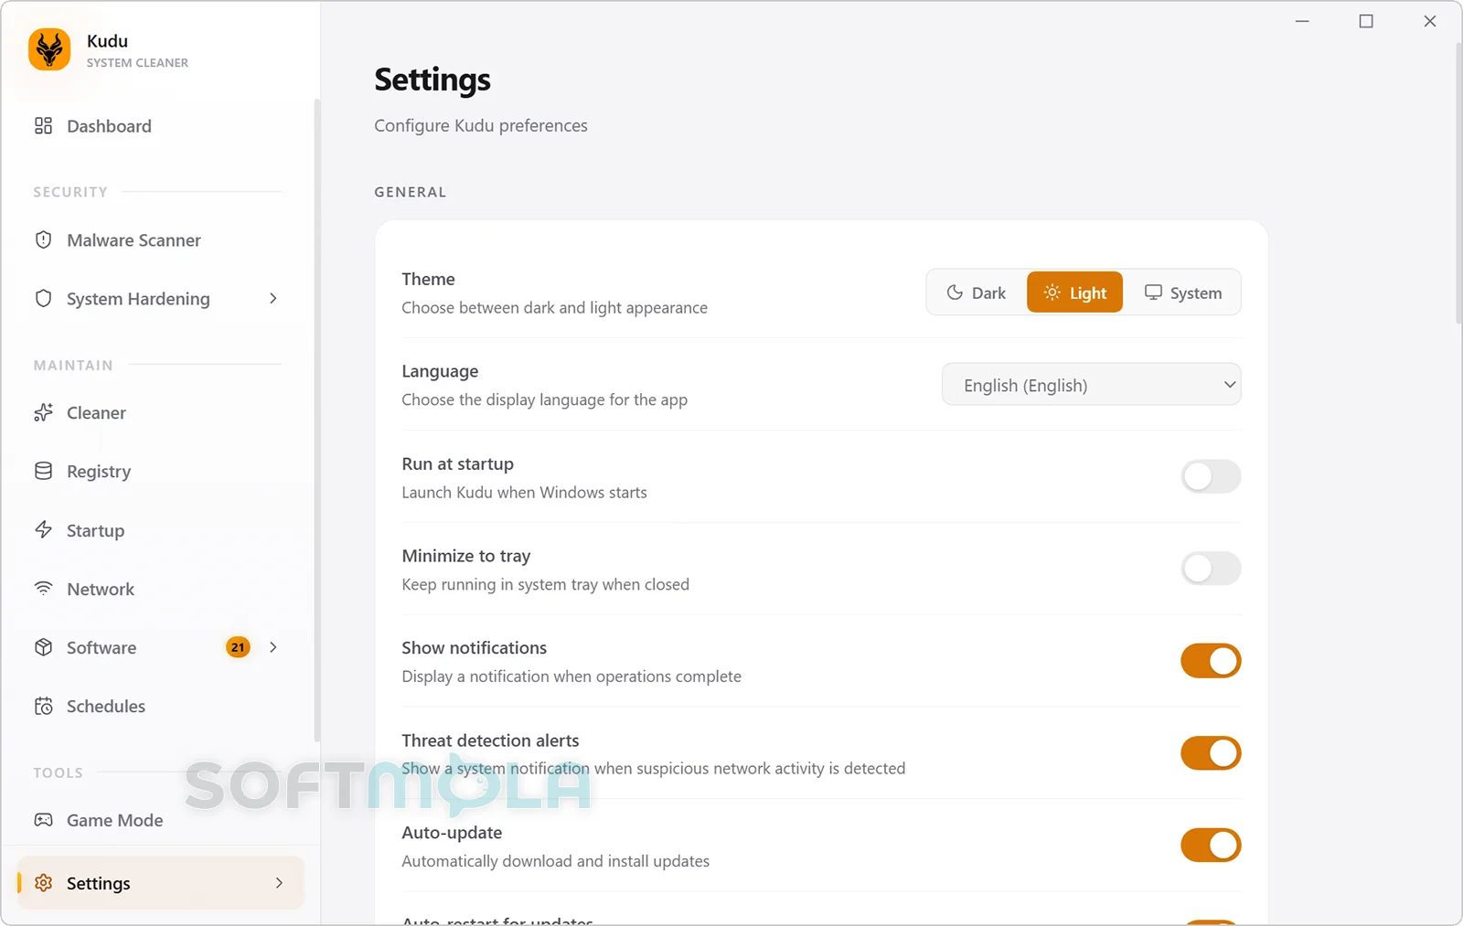
Task: Select the Dark theme option
Action: [977, 293]
